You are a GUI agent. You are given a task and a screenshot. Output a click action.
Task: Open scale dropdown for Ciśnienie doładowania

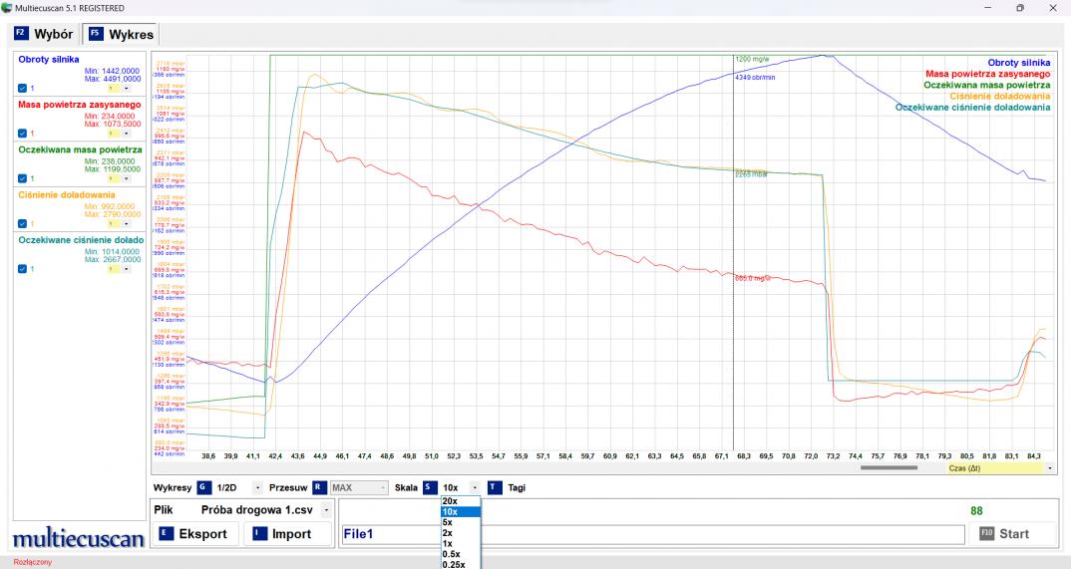126,223
